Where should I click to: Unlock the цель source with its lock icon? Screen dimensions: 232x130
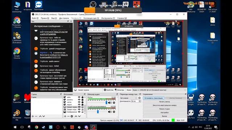point(82,97)
